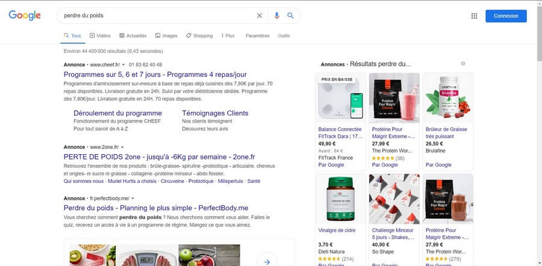Open the 'Déroulement du programme' sitelink
Screen dimensions: 542x266
(117, 113)
